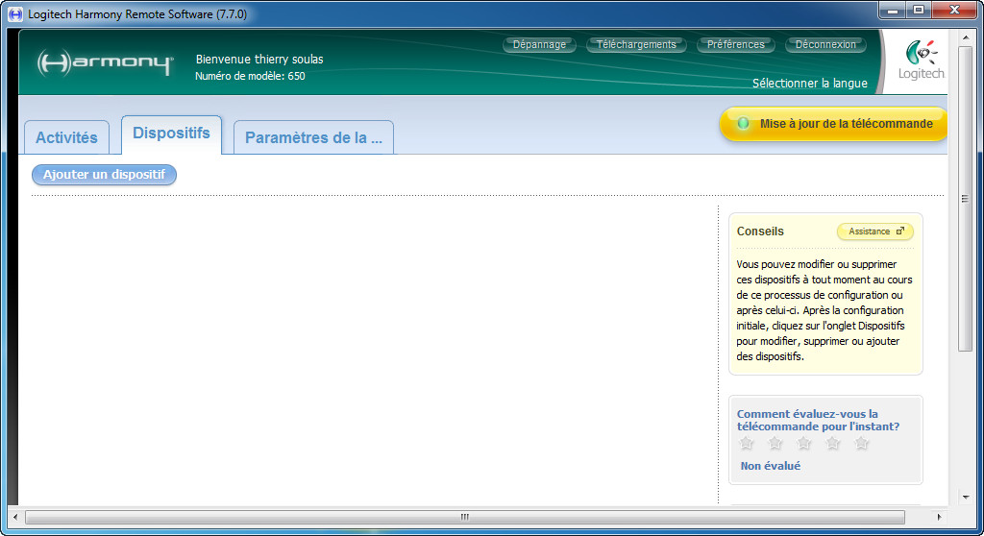Click the horizontal scrollbar thumb
This screenshot has height=536, width=984.
pyautogui.click(x=465, y=517)
